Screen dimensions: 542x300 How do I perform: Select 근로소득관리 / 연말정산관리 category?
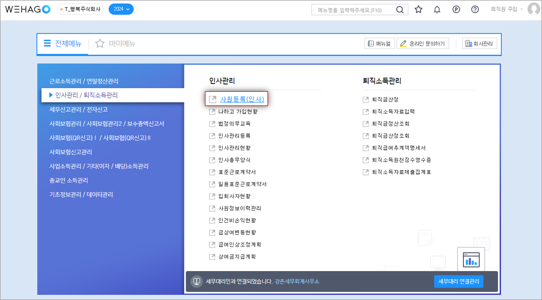(x=84, y=81)
